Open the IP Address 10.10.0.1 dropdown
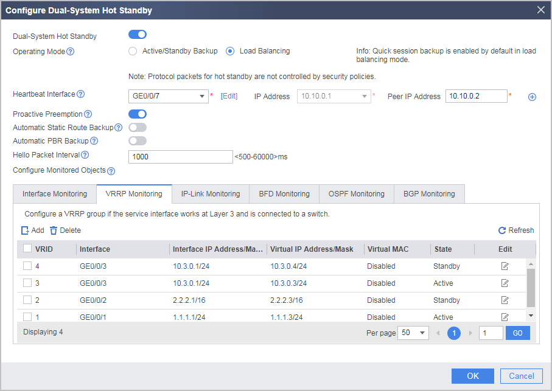This screenshot has height=391, width=552. [334, 96]
